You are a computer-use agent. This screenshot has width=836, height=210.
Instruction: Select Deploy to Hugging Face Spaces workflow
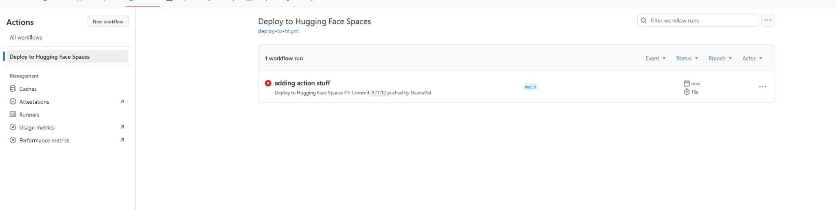click(49, 57)
